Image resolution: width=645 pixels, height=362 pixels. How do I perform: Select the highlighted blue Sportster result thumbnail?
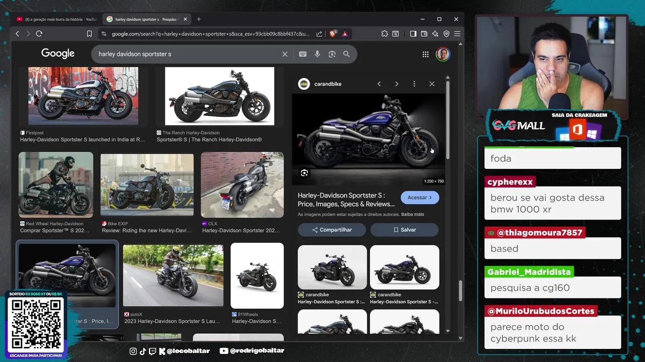tap(67, 276)
